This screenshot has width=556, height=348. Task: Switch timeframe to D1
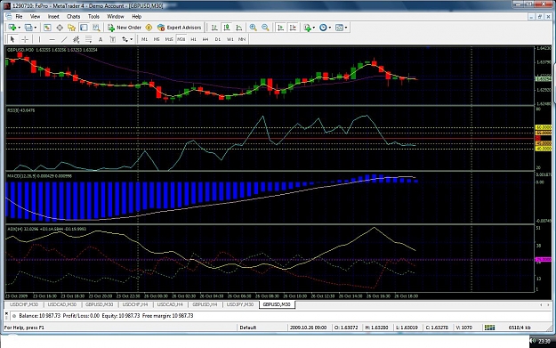(x=218, y=39)
